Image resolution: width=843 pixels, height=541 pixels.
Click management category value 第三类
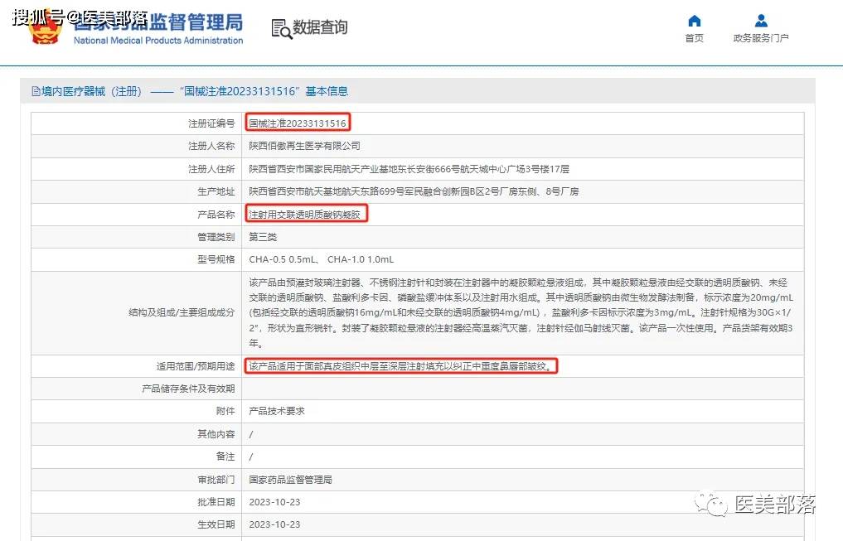coord(263,237)
